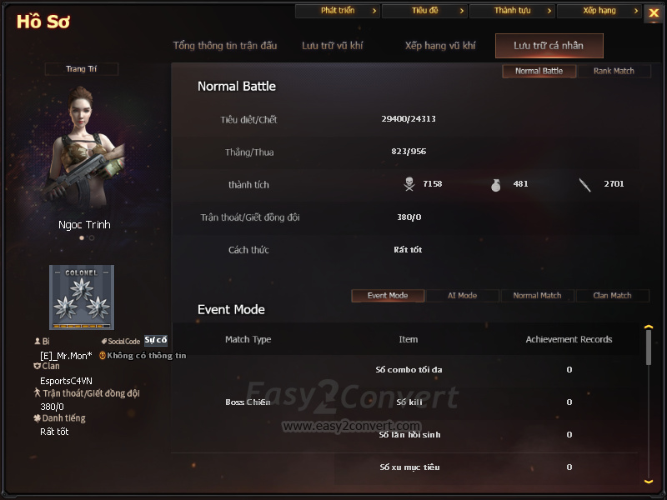Click the knife kills stat icon
Viewport: 667px width, 500px height.
(x=585, y=185)
